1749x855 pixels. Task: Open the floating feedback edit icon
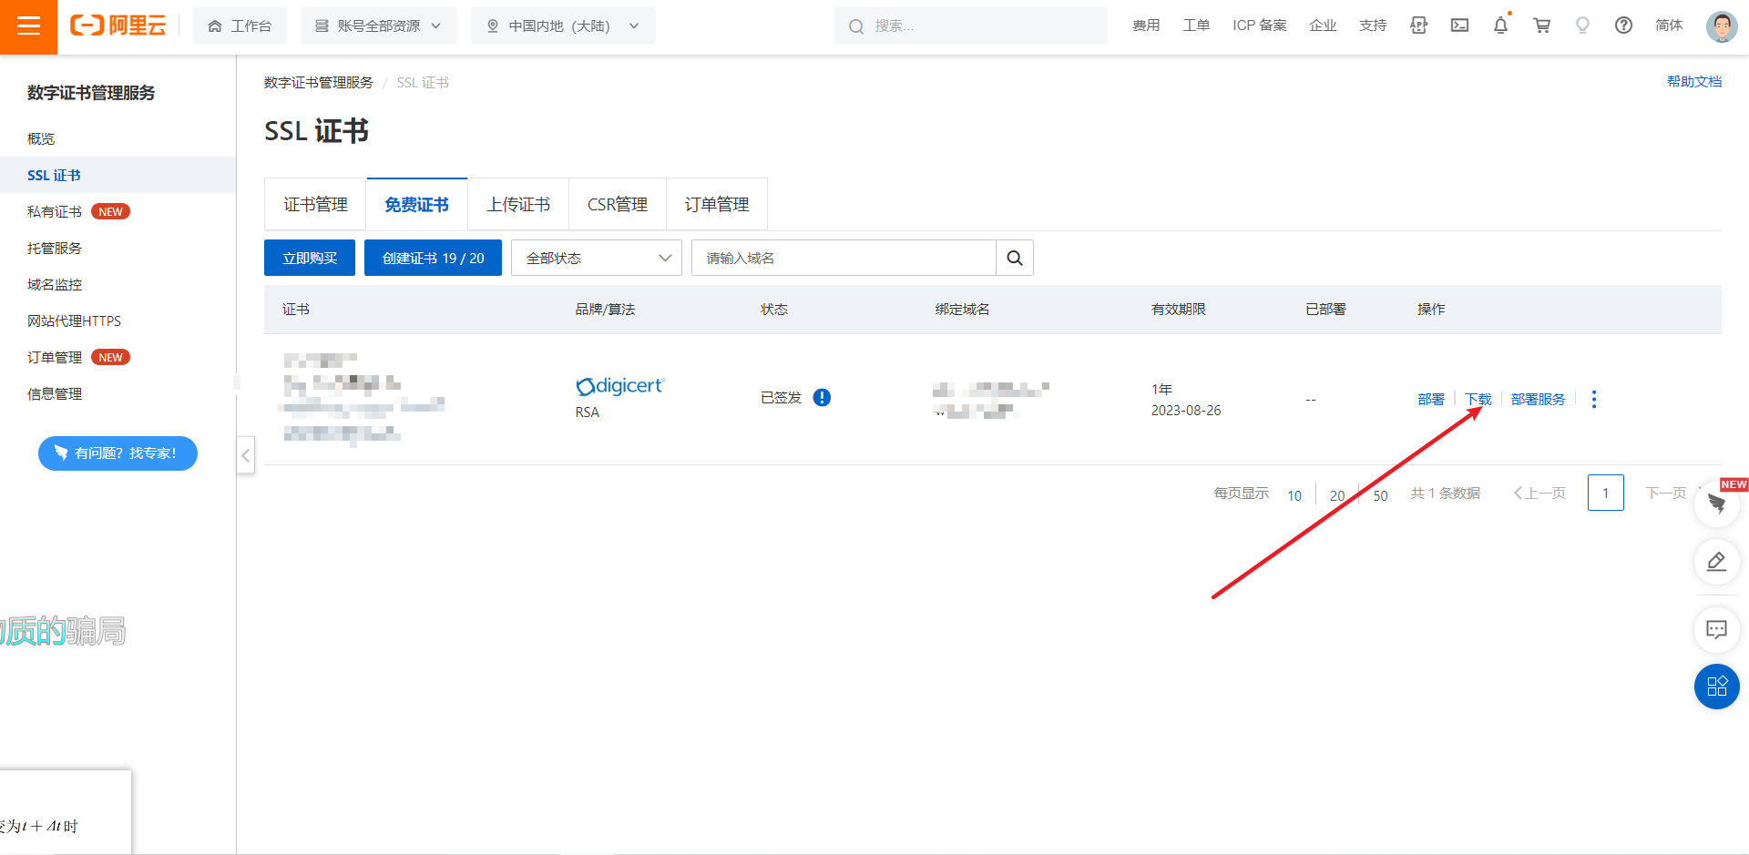click(1716, 562)
